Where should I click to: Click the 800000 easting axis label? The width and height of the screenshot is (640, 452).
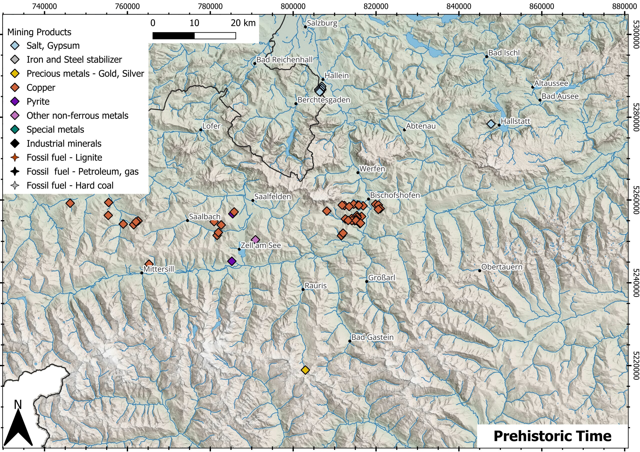pos(293,6)
